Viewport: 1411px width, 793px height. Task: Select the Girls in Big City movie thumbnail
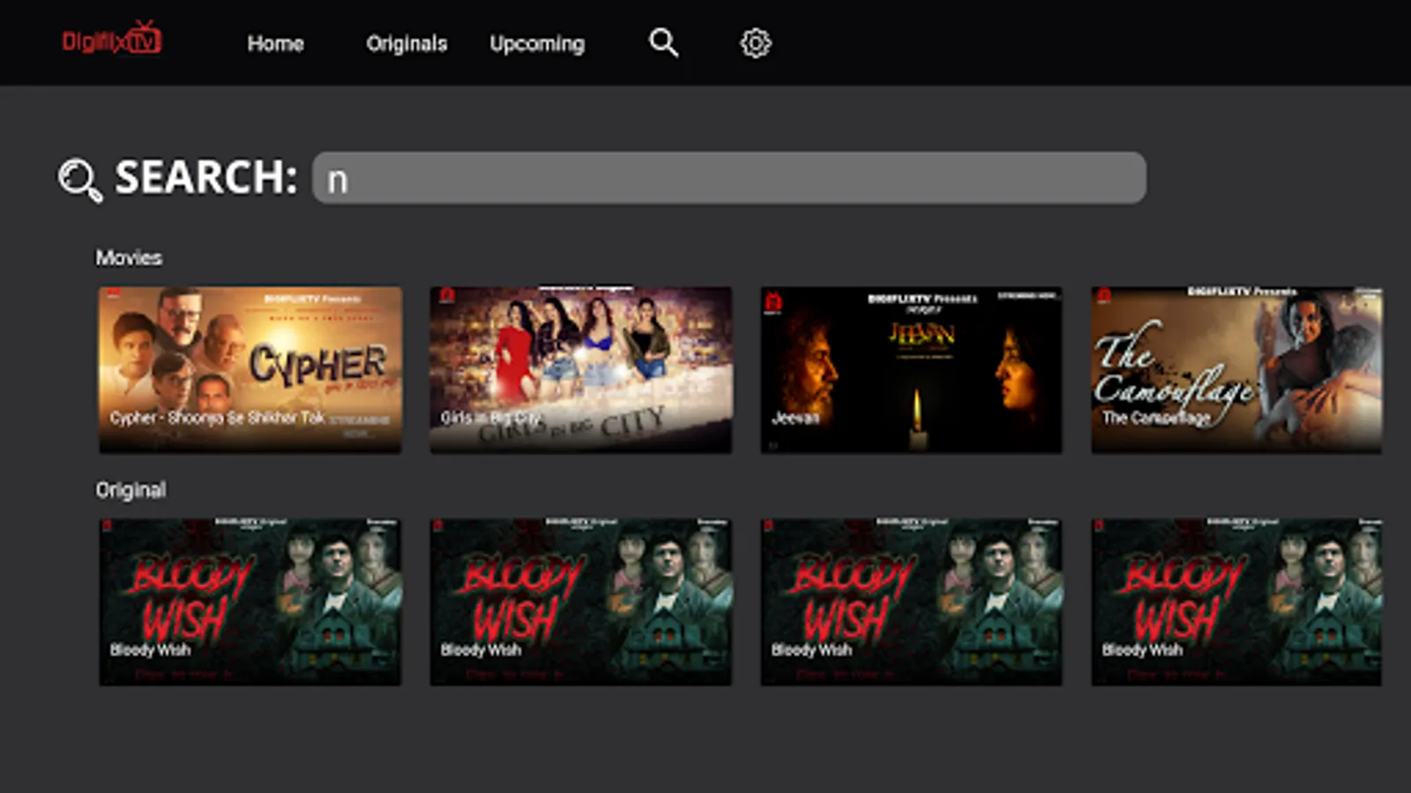coord(580,370)
